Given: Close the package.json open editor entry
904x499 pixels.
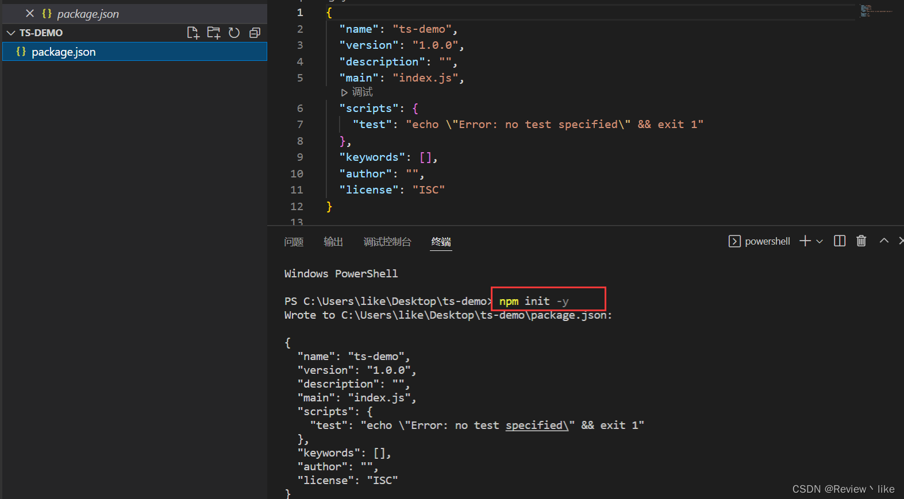Looking at the screenshot, I should tap(30, 13).
